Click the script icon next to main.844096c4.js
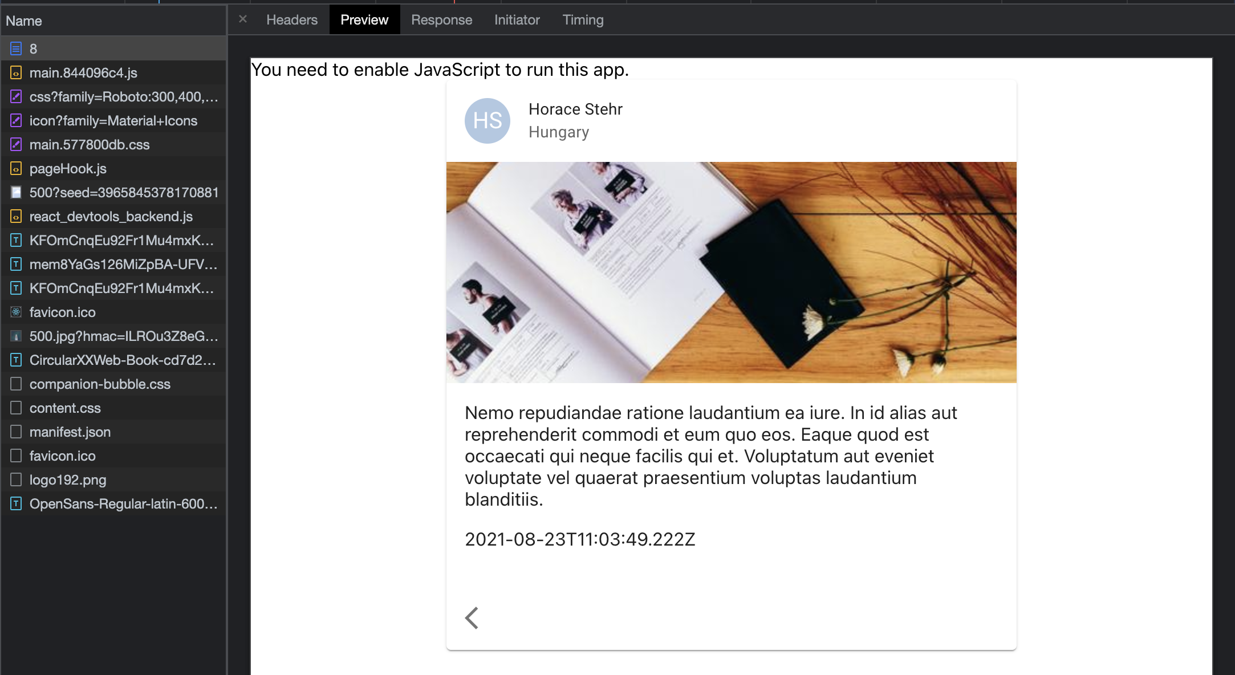 tap(16, 73)
